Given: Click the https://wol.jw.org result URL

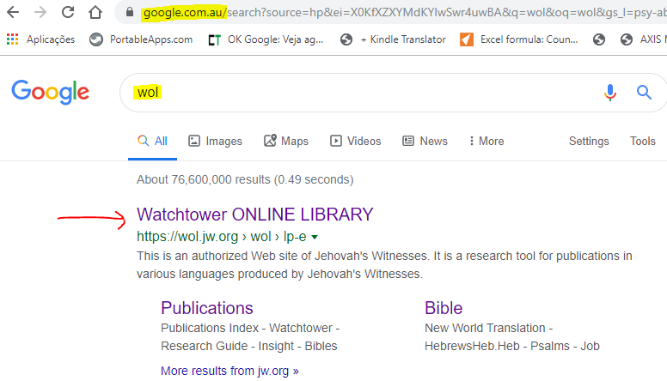Looking at the screenshot, I should [x=221, y=237].
